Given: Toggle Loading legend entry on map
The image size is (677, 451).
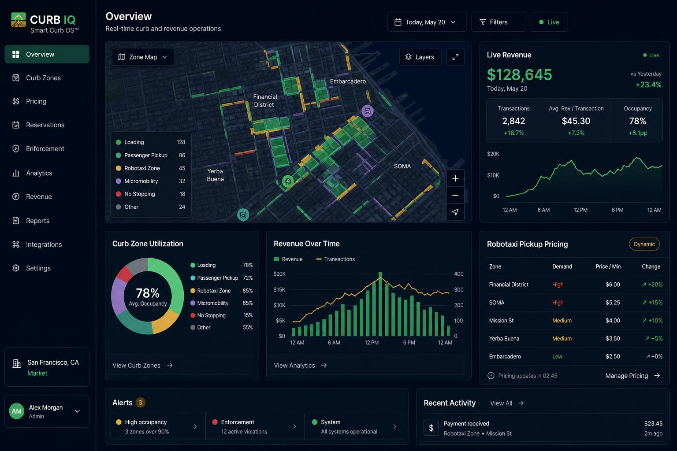Looking at the screenshot, I should [150, 142].
